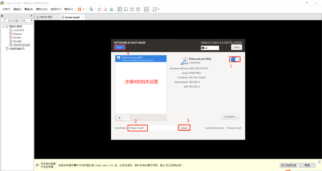Click the 我已完成安装 button
The width and height of the screenshot is (322, 171).
click(289, 165)
